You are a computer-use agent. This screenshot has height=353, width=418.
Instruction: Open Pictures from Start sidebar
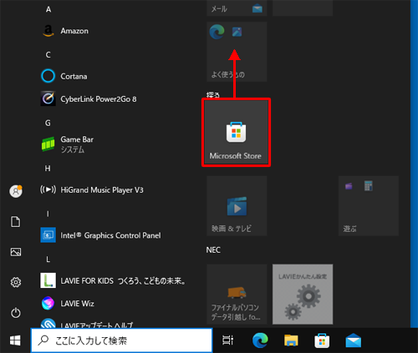point(16,252)
